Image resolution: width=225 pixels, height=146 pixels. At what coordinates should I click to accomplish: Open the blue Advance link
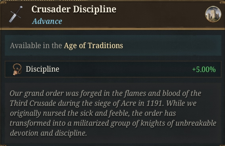click(x=47, y=21)
